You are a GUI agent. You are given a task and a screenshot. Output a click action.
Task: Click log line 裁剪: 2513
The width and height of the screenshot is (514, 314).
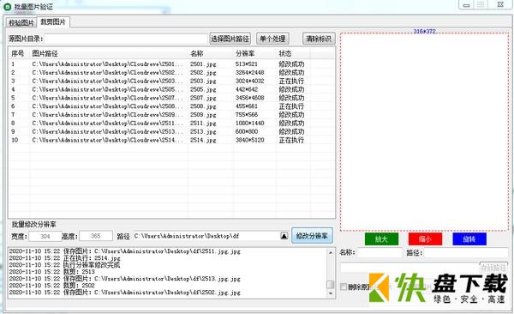51,272
